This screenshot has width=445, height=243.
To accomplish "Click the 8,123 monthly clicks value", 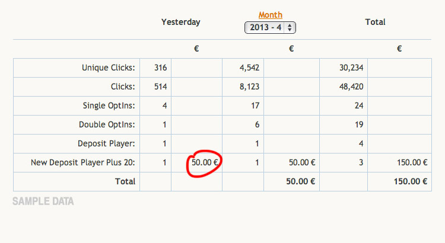I will 249,87.
